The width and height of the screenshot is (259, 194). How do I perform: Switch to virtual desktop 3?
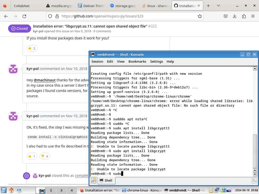pyautogui.click(x=61, y=190)
